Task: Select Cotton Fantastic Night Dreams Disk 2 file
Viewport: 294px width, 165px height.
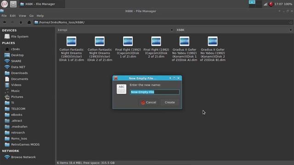Action: [100, 49]
